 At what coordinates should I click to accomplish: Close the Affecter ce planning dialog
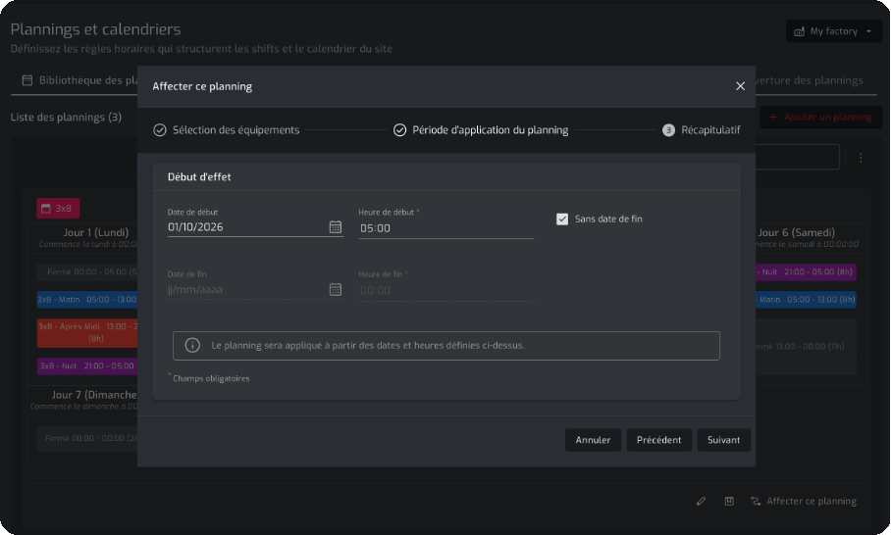[x=740, y=86]
